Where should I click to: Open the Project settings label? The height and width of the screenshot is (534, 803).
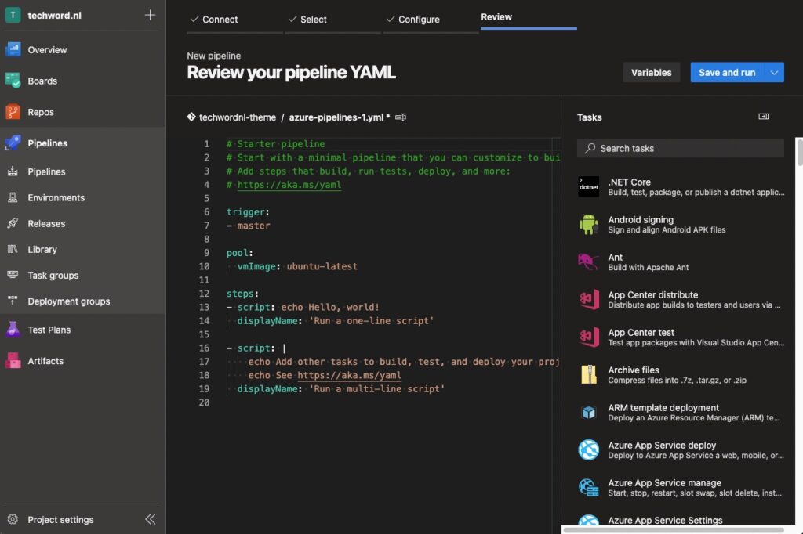click(x=60, y=519)
